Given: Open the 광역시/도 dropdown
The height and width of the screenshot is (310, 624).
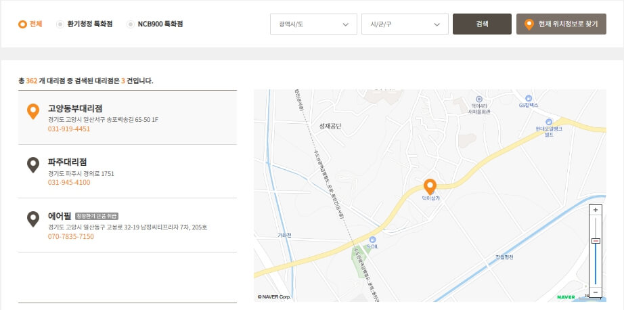Looking at the screenshot, I should (x=313, y=24).
